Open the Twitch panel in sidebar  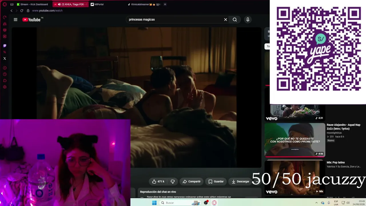click(x=5, y=46)
